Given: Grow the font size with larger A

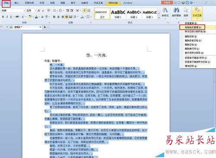Looking at the screenshot, I should (39, 10).
